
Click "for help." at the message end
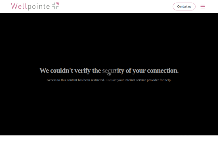[165, 80]
